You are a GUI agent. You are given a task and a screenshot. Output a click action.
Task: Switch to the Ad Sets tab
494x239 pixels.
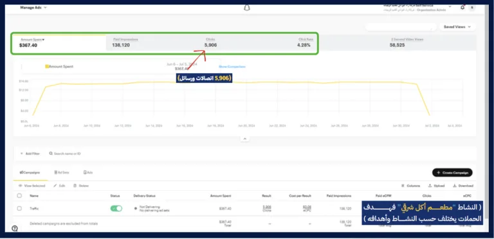62,173
